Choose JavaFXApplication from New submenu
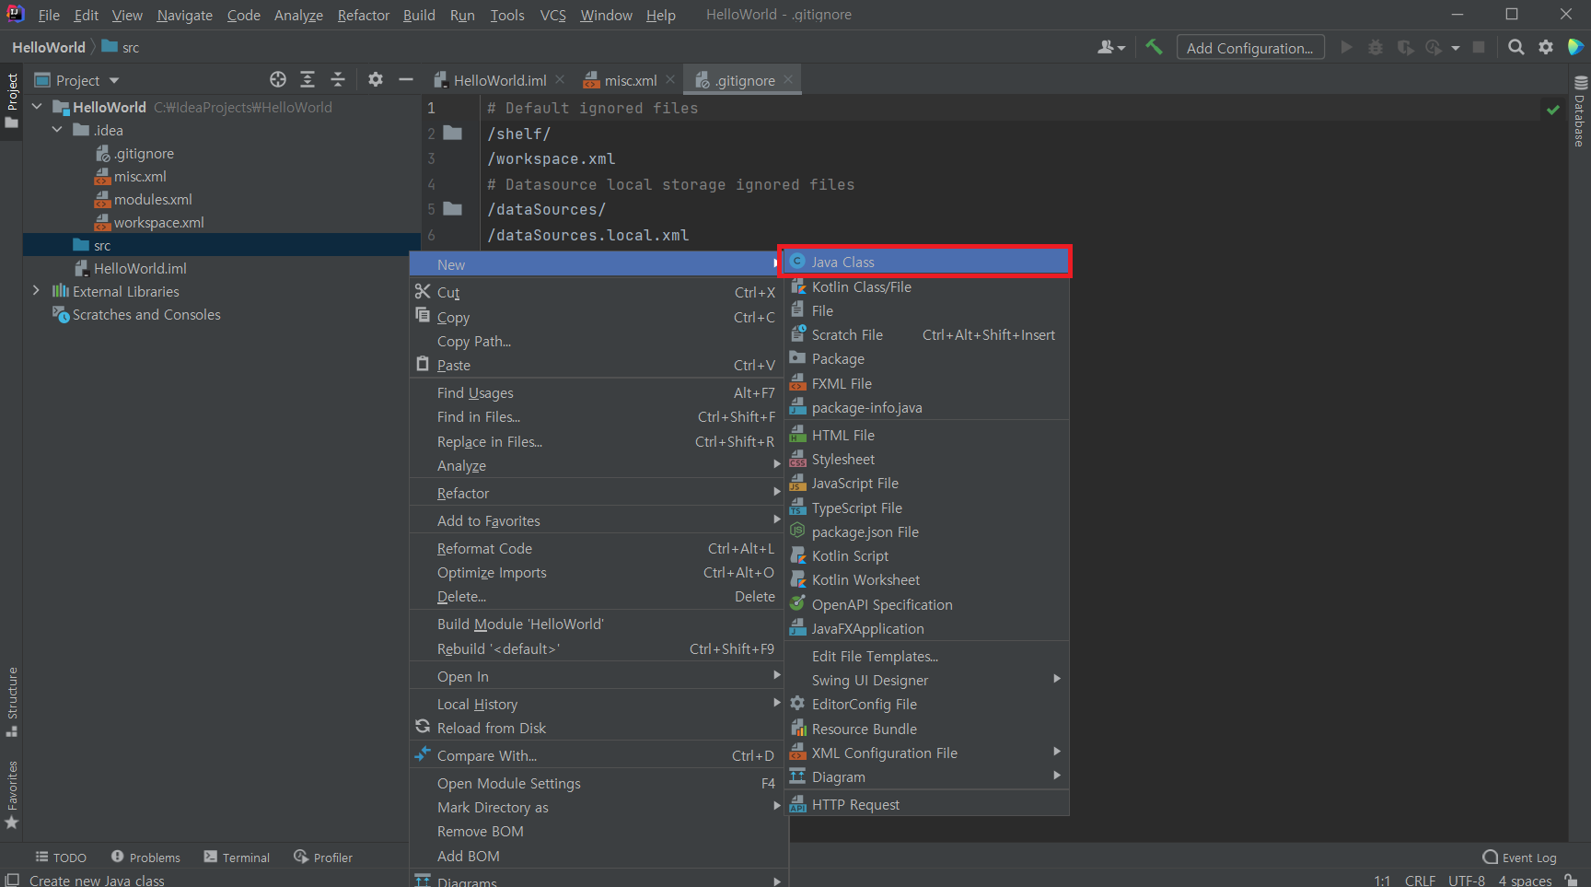 [x=926, y=628]
